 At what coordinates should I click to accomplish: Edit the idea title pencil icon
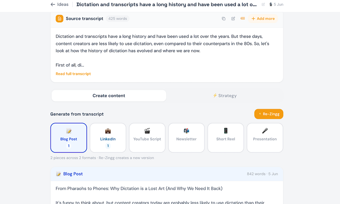(263, 4)
